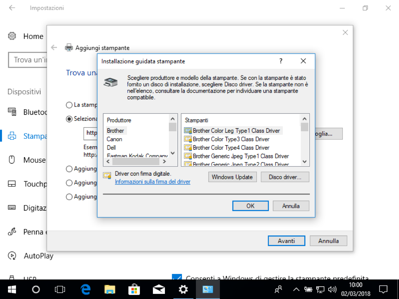The image size is (399, 299).
Task: Open Bluetooth devices settings category
Action: (x=27, y=112)
